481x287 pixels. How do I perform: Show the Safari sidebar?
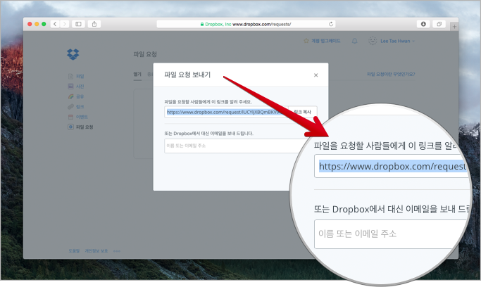79,24
